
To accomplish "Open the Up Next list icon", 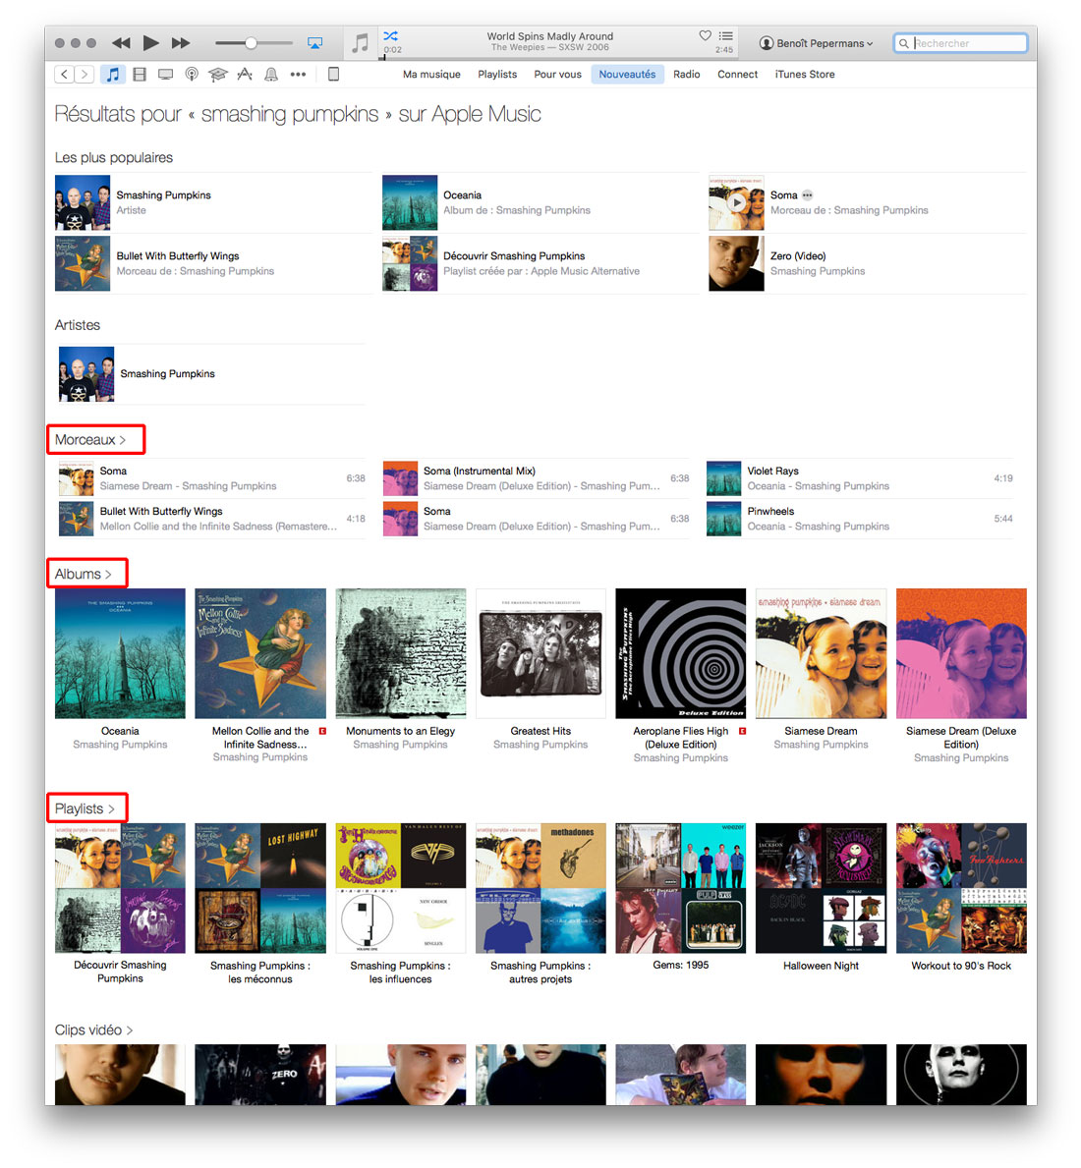I will point(725,35).
